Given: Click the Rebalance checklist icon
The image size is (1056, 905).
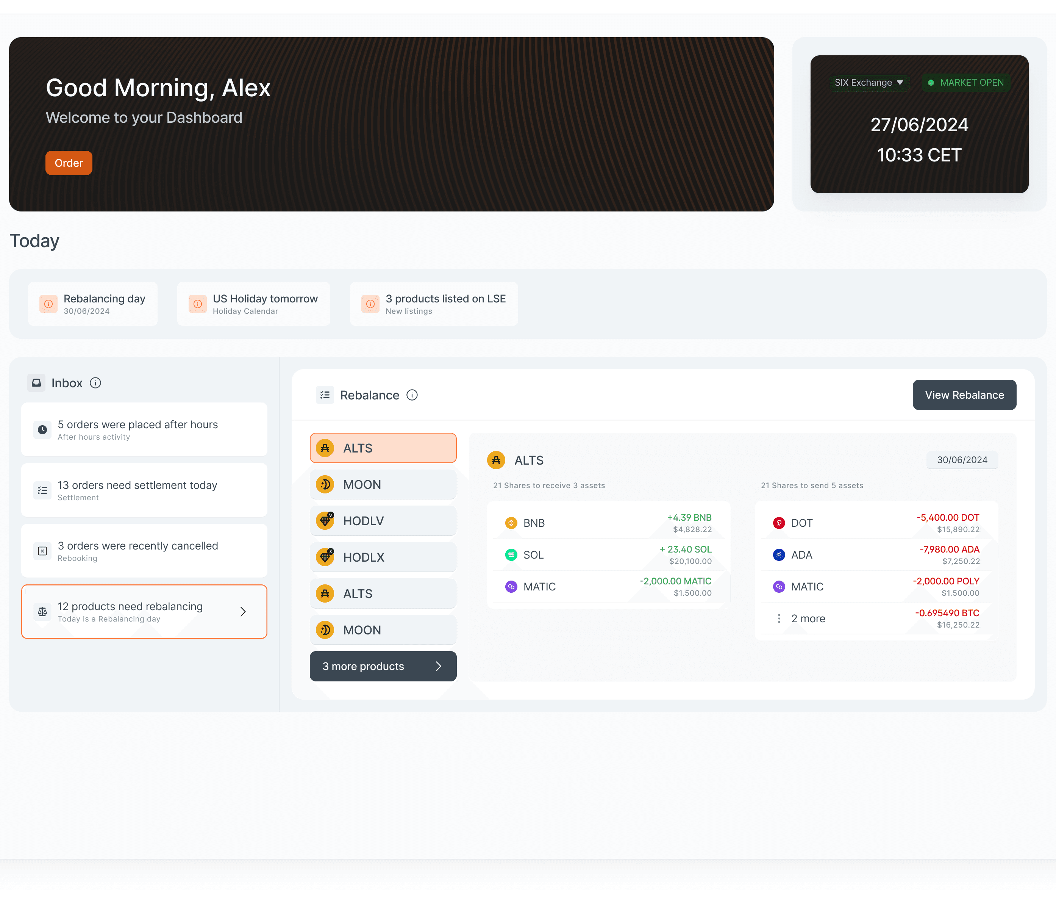Looking at the screenshot, I should coord(325,395).
